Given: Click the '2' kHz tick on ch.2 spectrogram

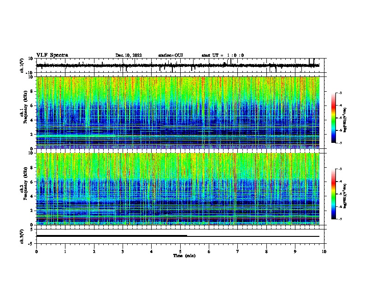Looking at the screenshot, I should (x=32, y=211).
